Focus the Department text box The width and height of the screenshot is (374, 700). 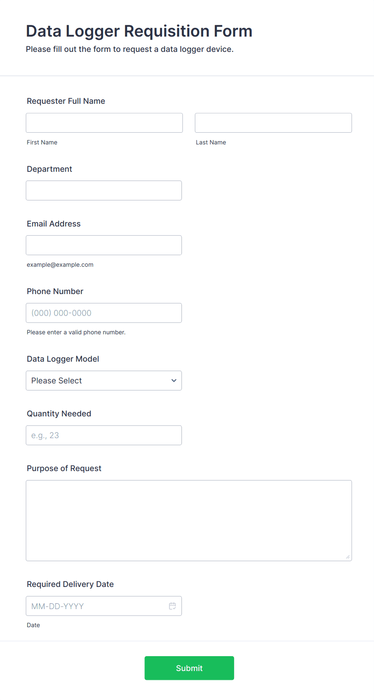coord(104,190)
